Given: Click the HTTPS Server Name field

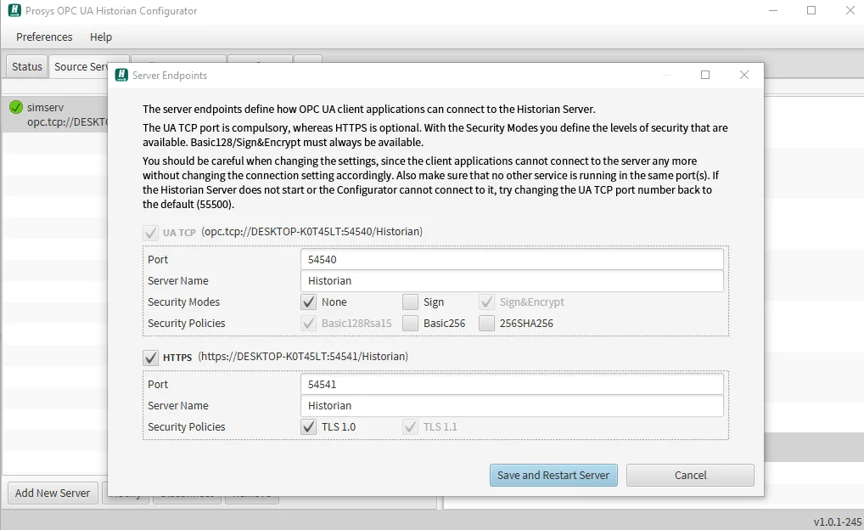Looking at the screenshot, I should coord(512,406).
